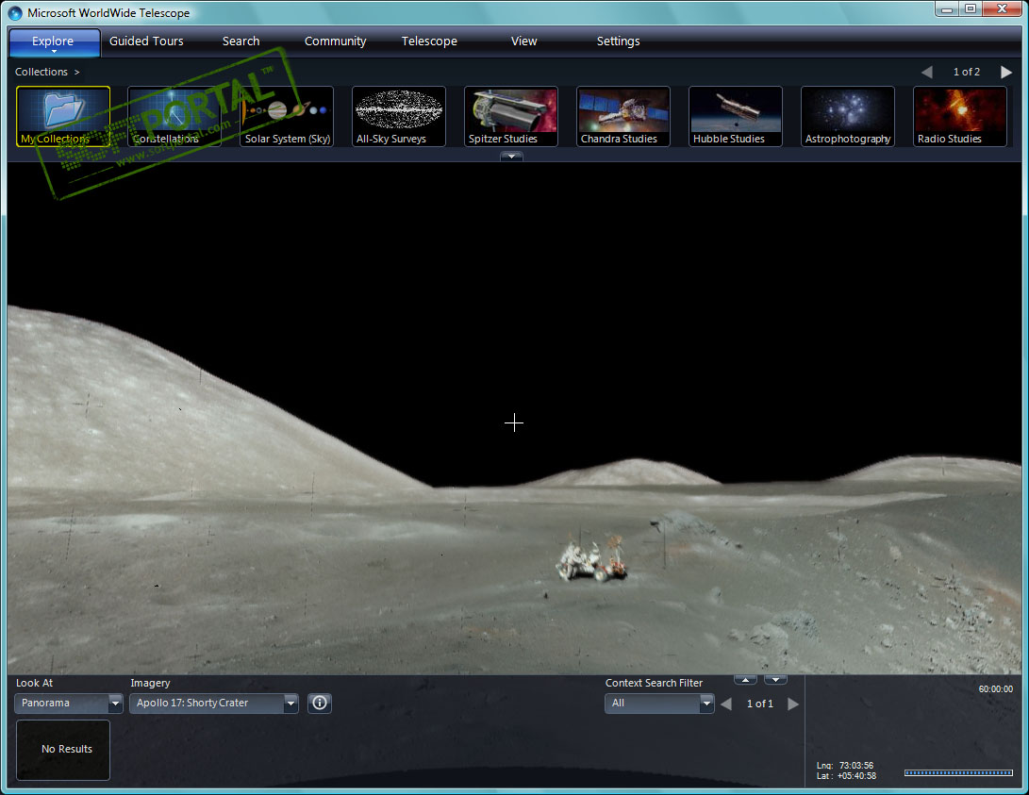Switch to the Guided Tours tab
Screen dimensions: 1029x795
(146, 41)
